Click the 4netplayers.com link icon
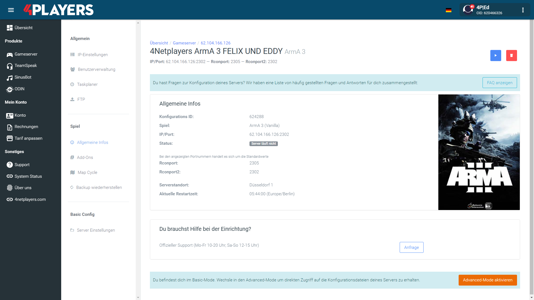The height and width of the screenshot is (300, 534). click(x=10, y=199)
